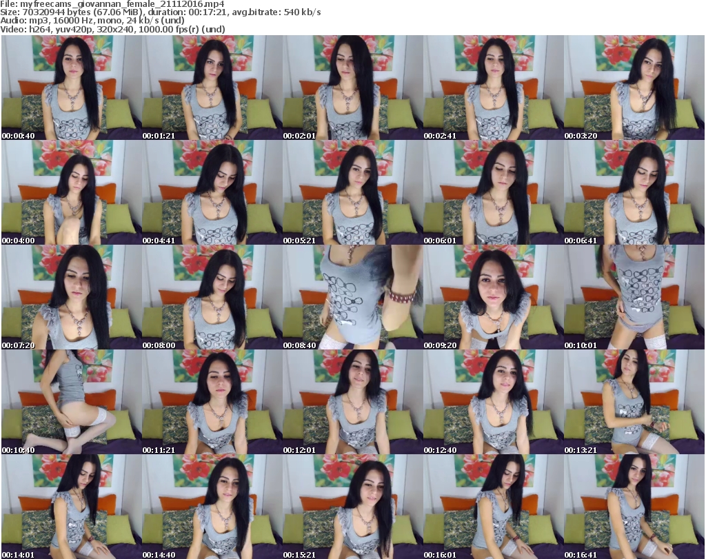Open the frame timestamped 00:07:20
The image size is (706, 559).
coord(71,298)
